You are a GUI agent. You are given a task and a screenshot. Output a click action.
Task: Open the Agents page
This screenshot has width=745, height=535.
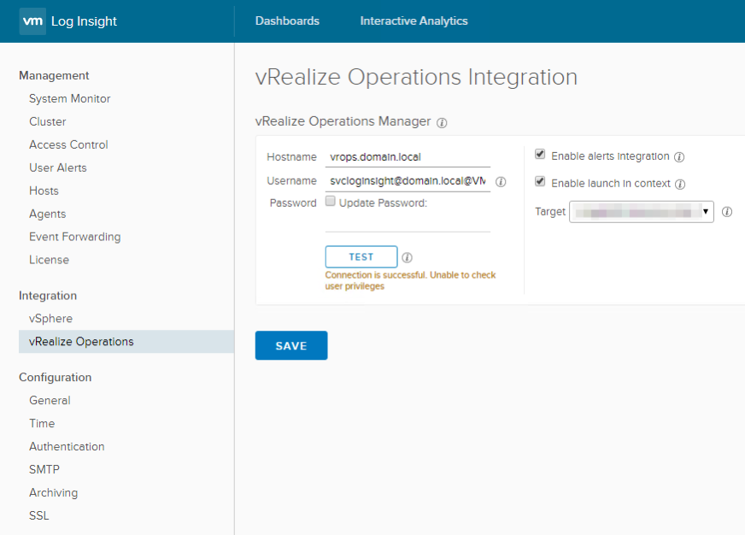[48, 214]
